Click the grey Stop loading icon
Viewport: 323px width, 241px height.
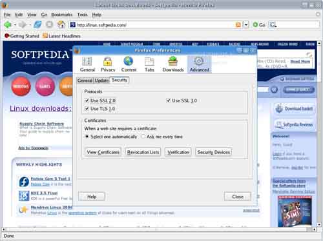point(49,24)
